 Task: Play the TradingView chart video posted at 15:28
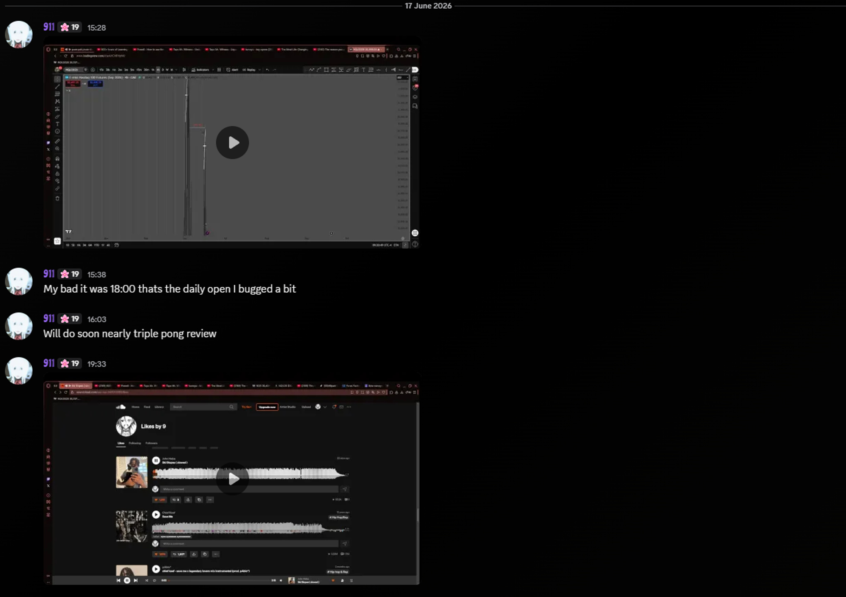click(232, 143)
